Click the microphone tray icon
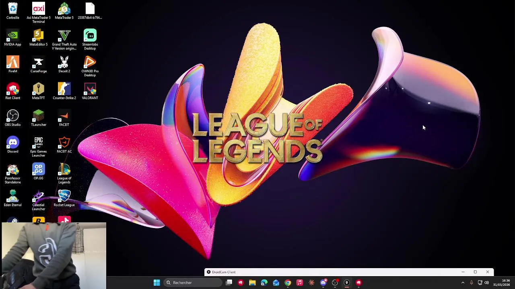Viewport: 515px width, 289px height. point(471,283)
